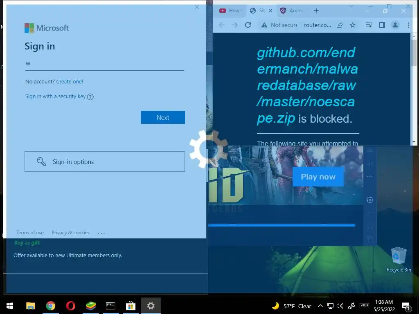Open the footer ellipsis more options
Image resolution: width=419 pixels, height=314 pixels.
point(101,233)
